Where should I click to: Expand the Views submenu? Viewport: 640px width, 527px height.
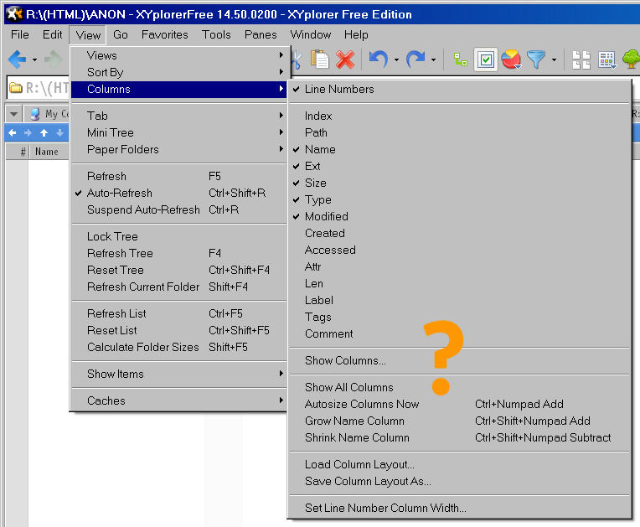(x=179, y=55)
